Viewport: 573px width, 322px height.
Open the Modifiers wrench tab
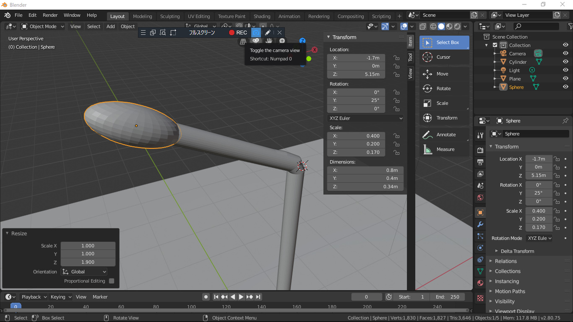480,224
